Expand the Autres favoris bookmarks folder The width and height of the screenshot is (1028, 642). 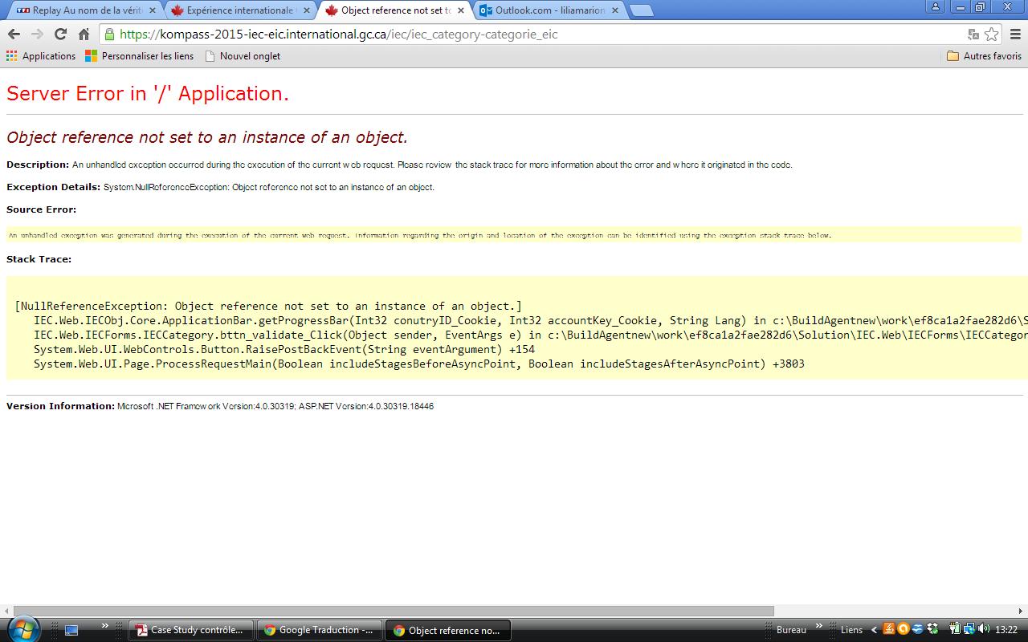tap(984, 56)
